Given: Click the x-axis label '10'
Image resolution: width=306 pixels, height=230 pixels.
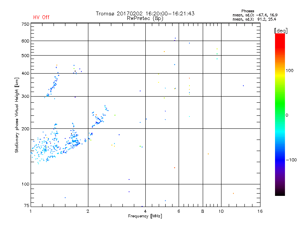Looking at the screenshot, I should click(x=221, y=211).
